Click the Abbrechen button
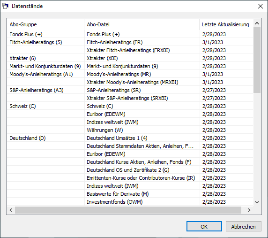268x238 pixels. coord(243,226)
